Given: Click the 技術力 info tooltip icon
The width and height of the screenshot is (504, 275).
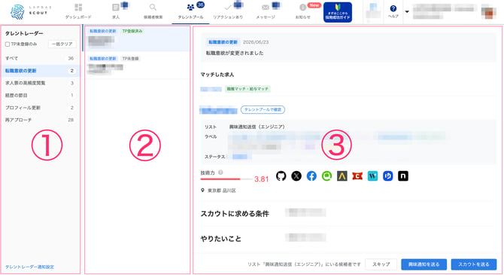Looking at the screenshot, I should point(220,173).
